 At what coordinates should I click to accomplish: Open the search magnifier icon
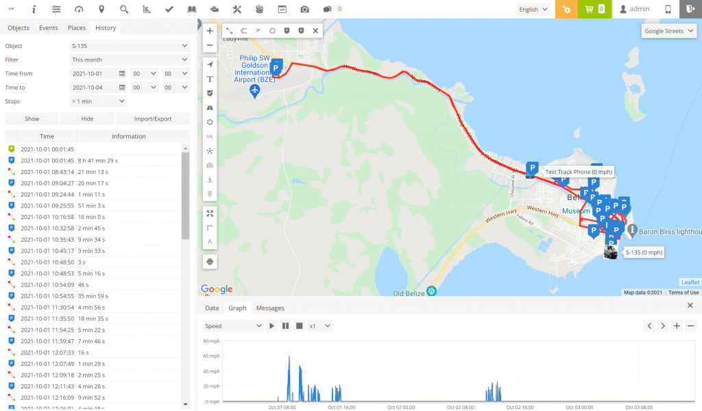coord(124,9)
